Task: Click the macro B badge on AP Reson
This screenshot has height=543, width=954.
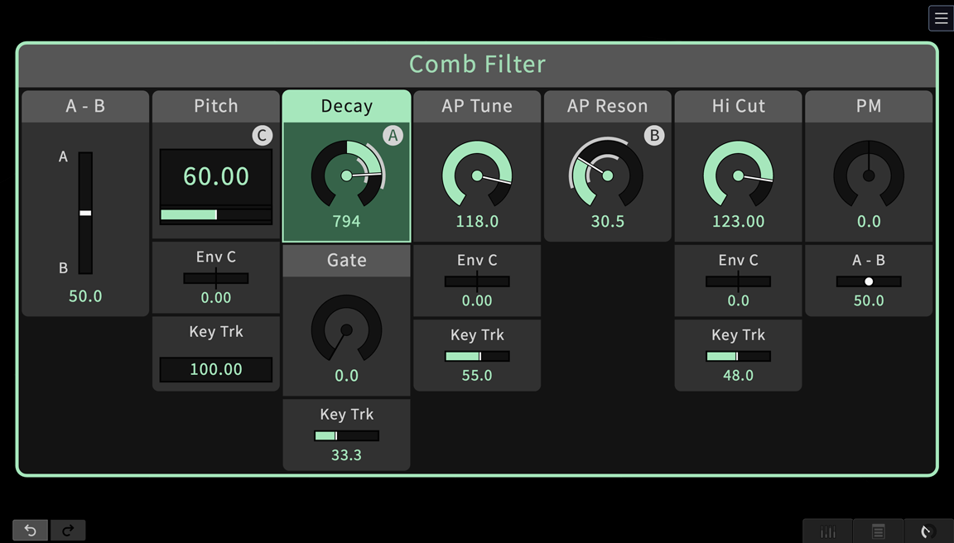Action: point(654,136)
